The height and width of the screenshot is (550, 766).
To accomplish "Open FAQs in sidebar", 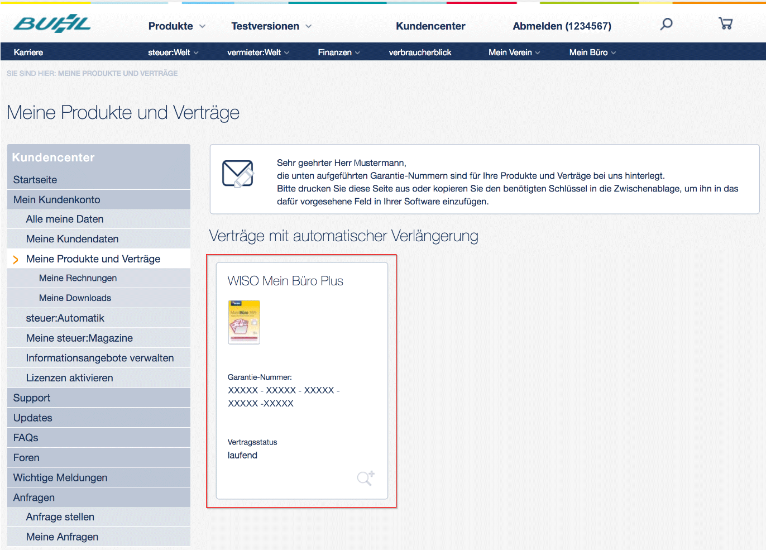I will pos(99,438).
